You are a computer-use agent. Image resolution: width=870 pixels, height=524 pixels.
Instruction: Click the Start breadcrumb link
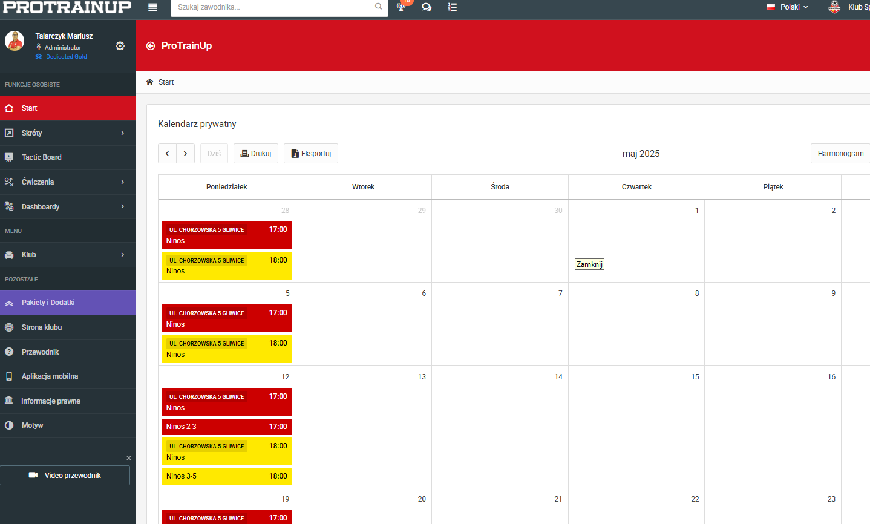[x=166, y=82]
